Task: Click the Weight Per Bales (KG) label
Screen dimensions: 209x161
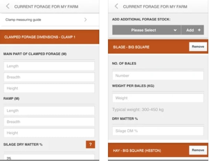Action: pos(133,86)
